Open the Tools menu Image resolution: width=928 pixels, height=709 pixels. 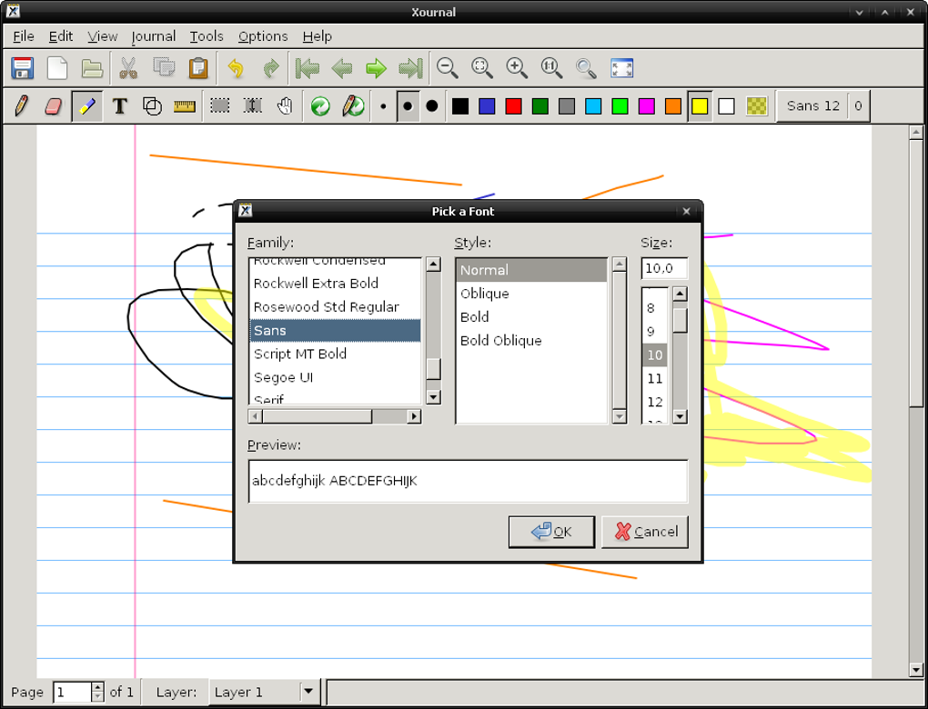tap(207, 36)
